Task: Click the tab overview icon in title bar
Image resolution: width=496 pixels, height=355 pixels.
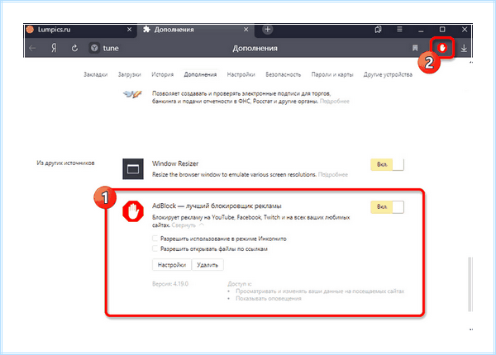Action: click(x=378, y=30)
